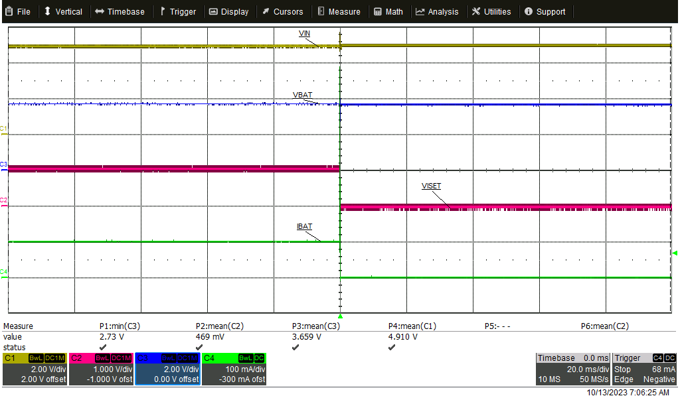
Task: Open the Measure menu
Action: (339, 11)
